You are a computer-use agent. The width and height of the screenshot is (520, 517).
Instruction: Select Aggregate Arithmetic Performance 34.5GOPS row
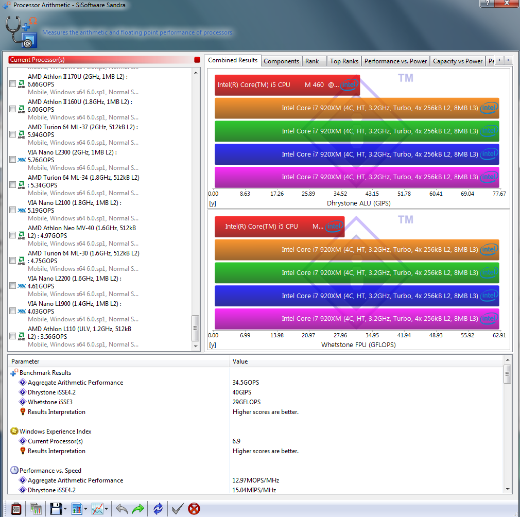pos(255,383)
